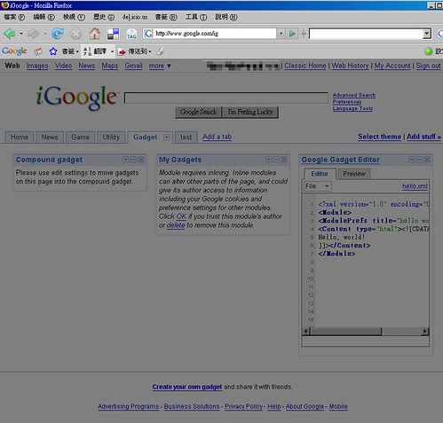Screen dimensions: 443x423
Task: Open the Gmail link
Action: pyautogui.click(x=133, y=66)
